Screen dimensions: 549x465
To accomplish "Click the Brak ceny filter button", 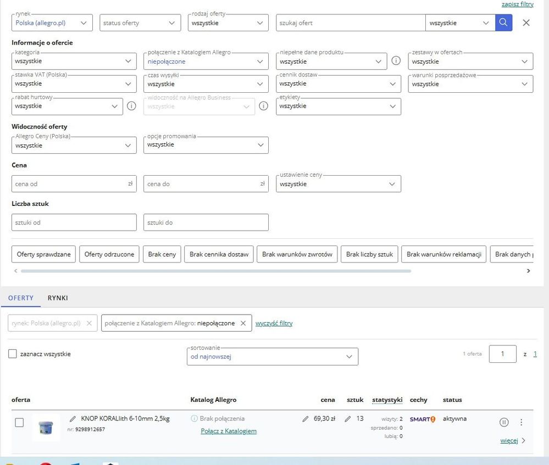I will [162, 254].
